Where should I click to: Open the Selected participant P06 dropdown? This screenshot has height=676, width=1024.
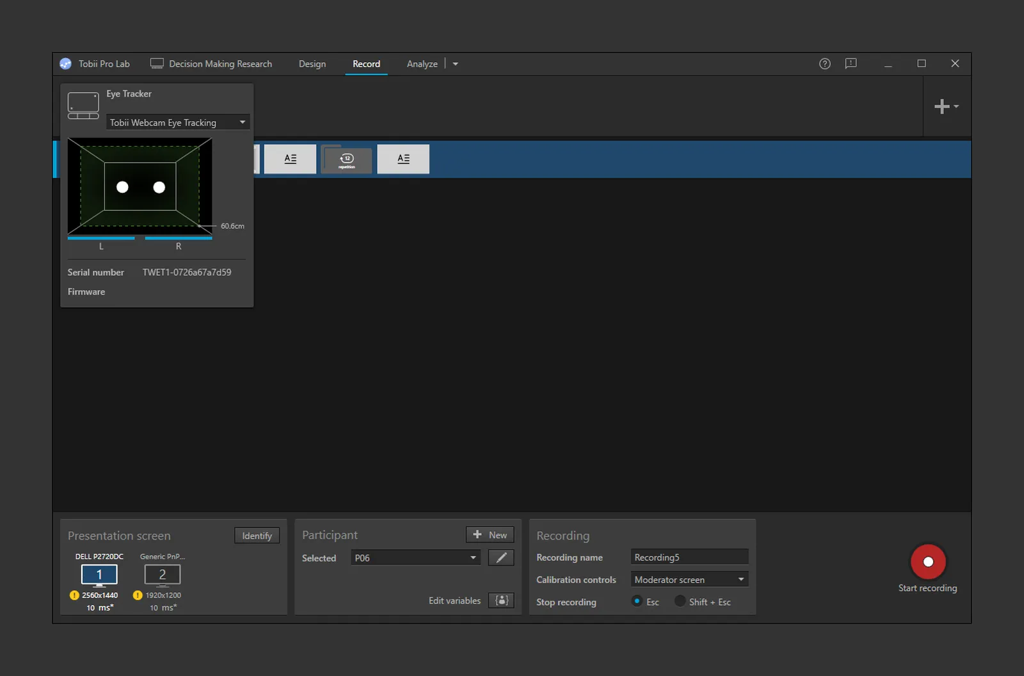(416, 558)
